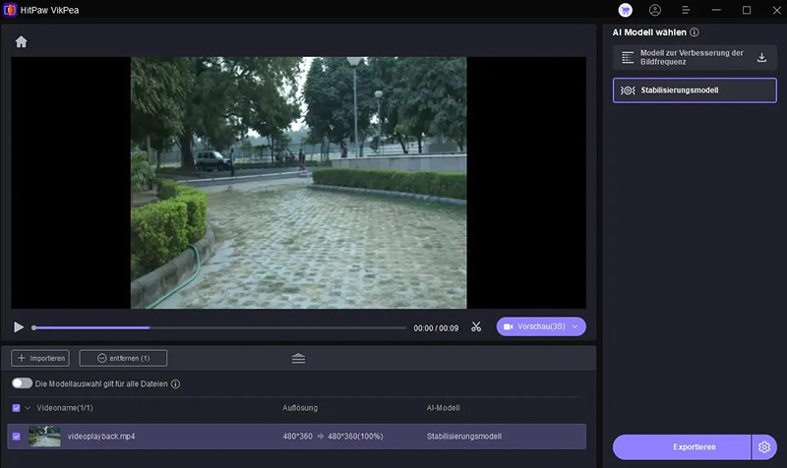This screenshot has width=787, height=468.
Task: Click the Stabilisierungsmodell cell in file row
Action: pos(463,437)
